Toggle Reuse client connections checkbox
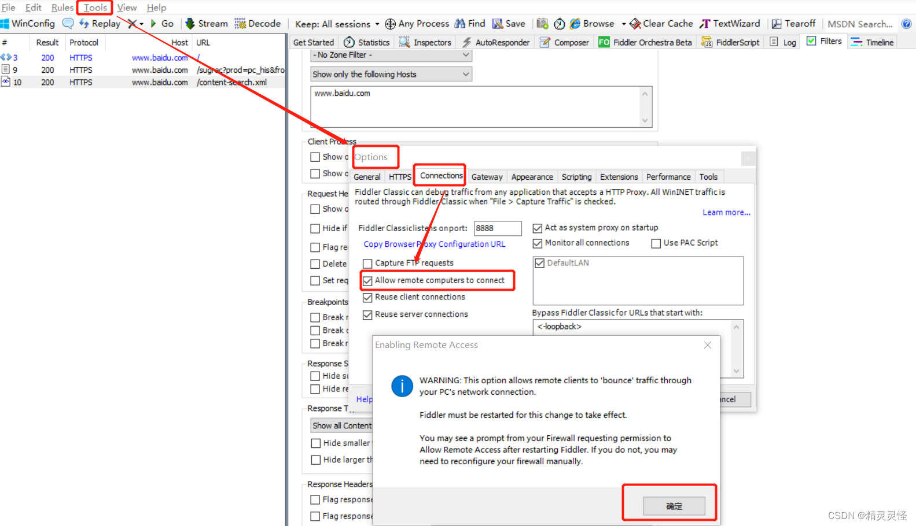Viewport: 916px width, 526px height. pos(367,298)
